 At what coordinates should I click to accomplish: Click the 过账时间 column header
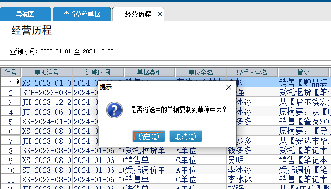pos(98,72)
